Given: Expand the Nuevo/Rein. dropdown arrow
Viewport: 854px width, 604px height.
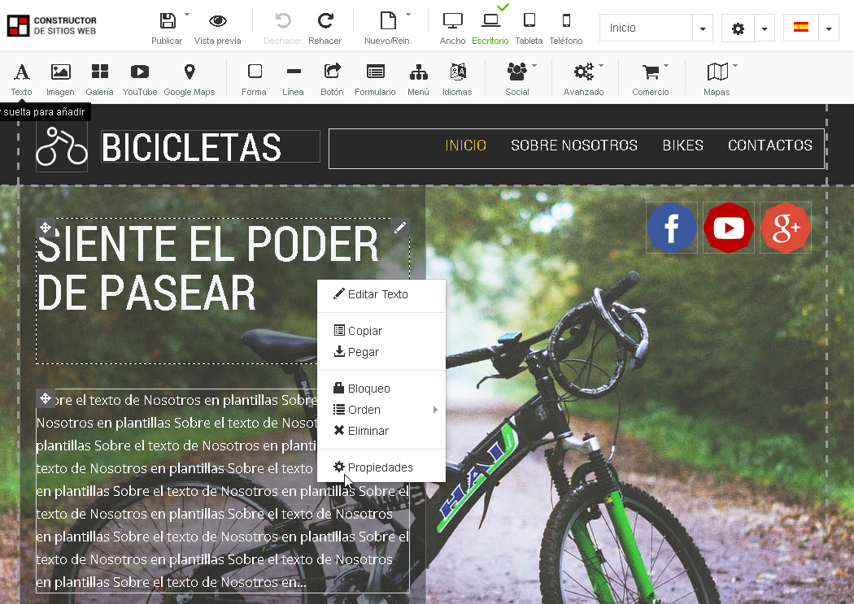Looking at the screenshot, I should tap(408, 14).
